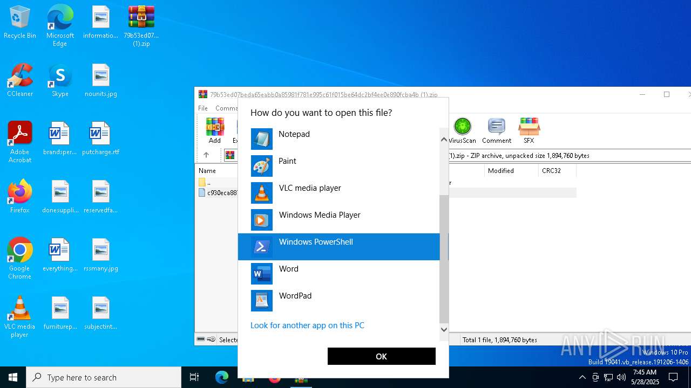Pick VLC media player from app list
Image resolution: width=691 pixels, height=388 pixels.
(x=338, y=193)
